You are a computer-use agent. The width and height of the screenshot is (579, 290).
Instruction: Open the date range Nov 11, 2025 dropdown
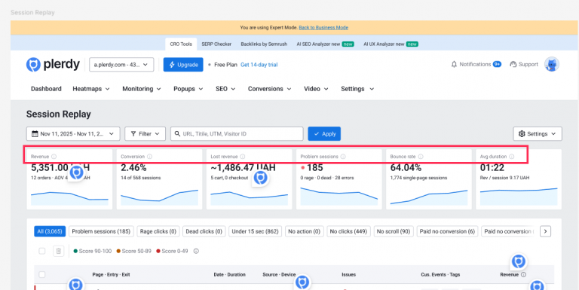[x=73, y=133]
